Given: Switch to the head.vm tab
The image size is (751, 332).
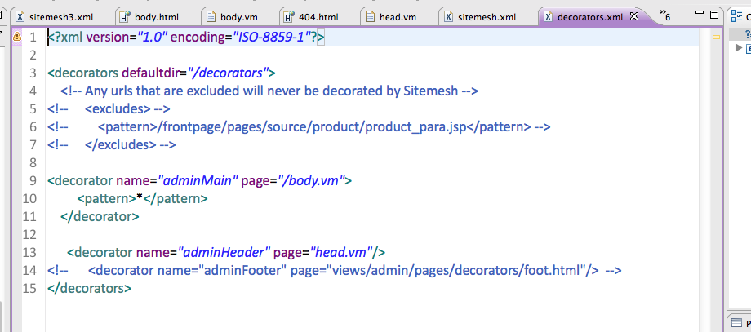Looking at the screenshot, I should tap(398, 17).
